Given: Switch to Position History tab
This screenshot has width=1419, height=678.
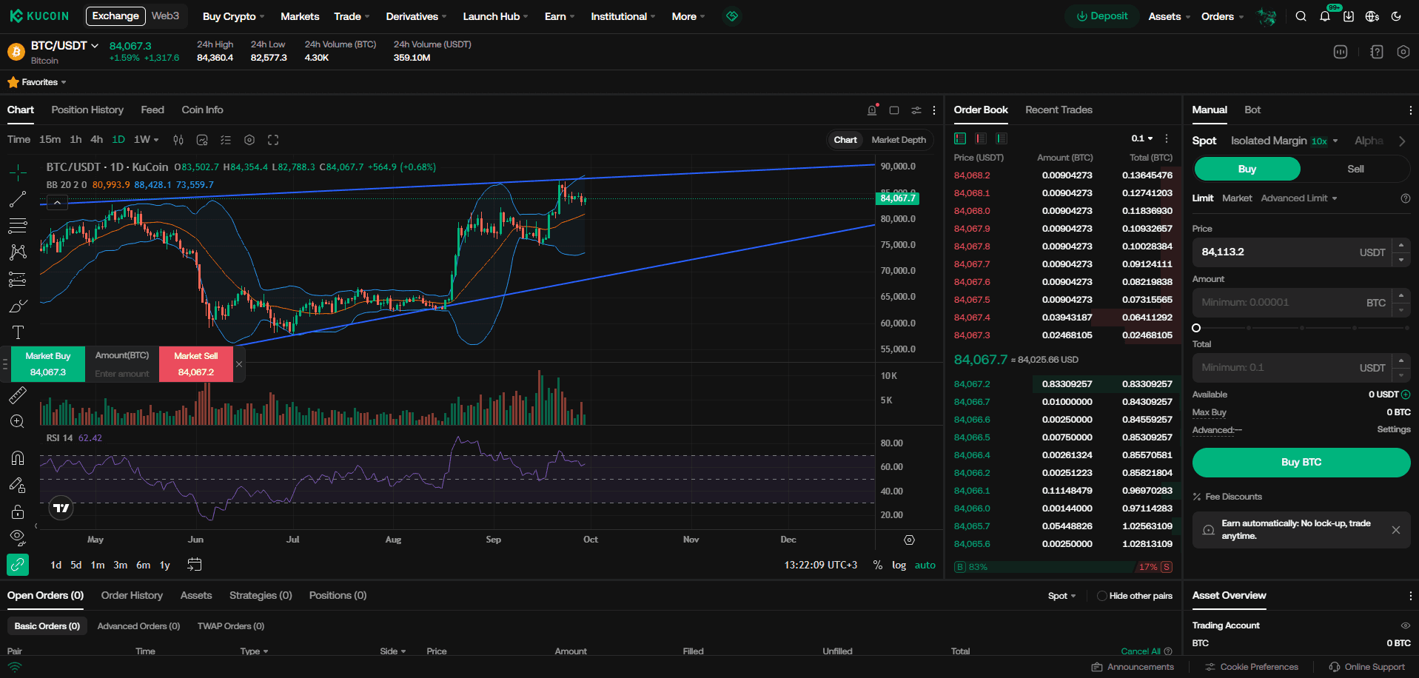Looking at the screenshot, I should click(87, 110).
